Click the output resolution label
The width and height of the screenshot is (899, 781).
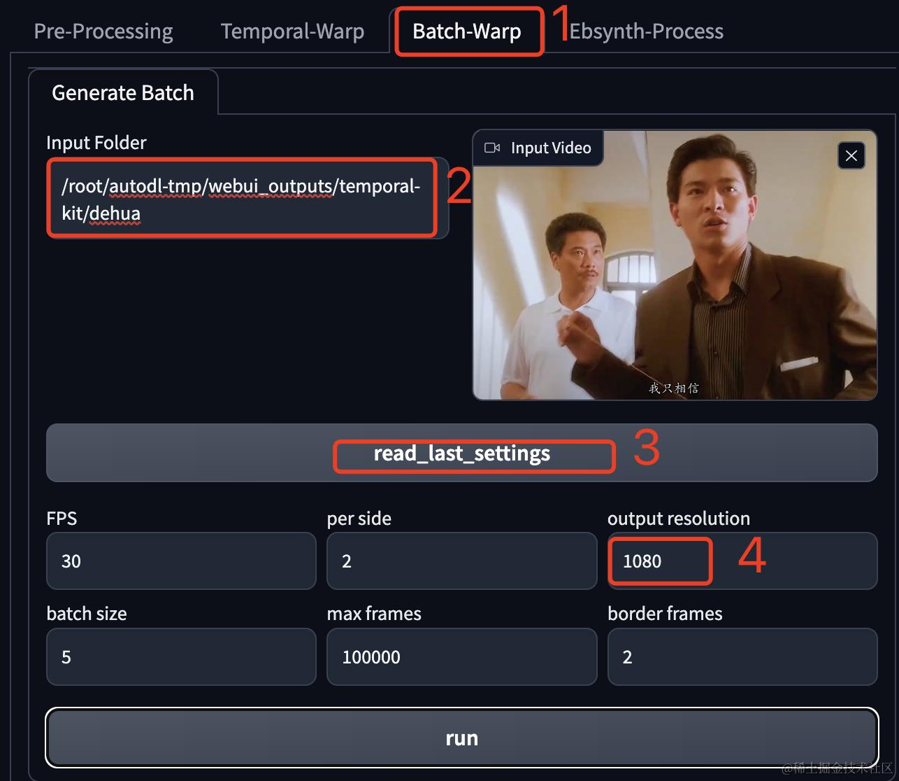(679, 519)
